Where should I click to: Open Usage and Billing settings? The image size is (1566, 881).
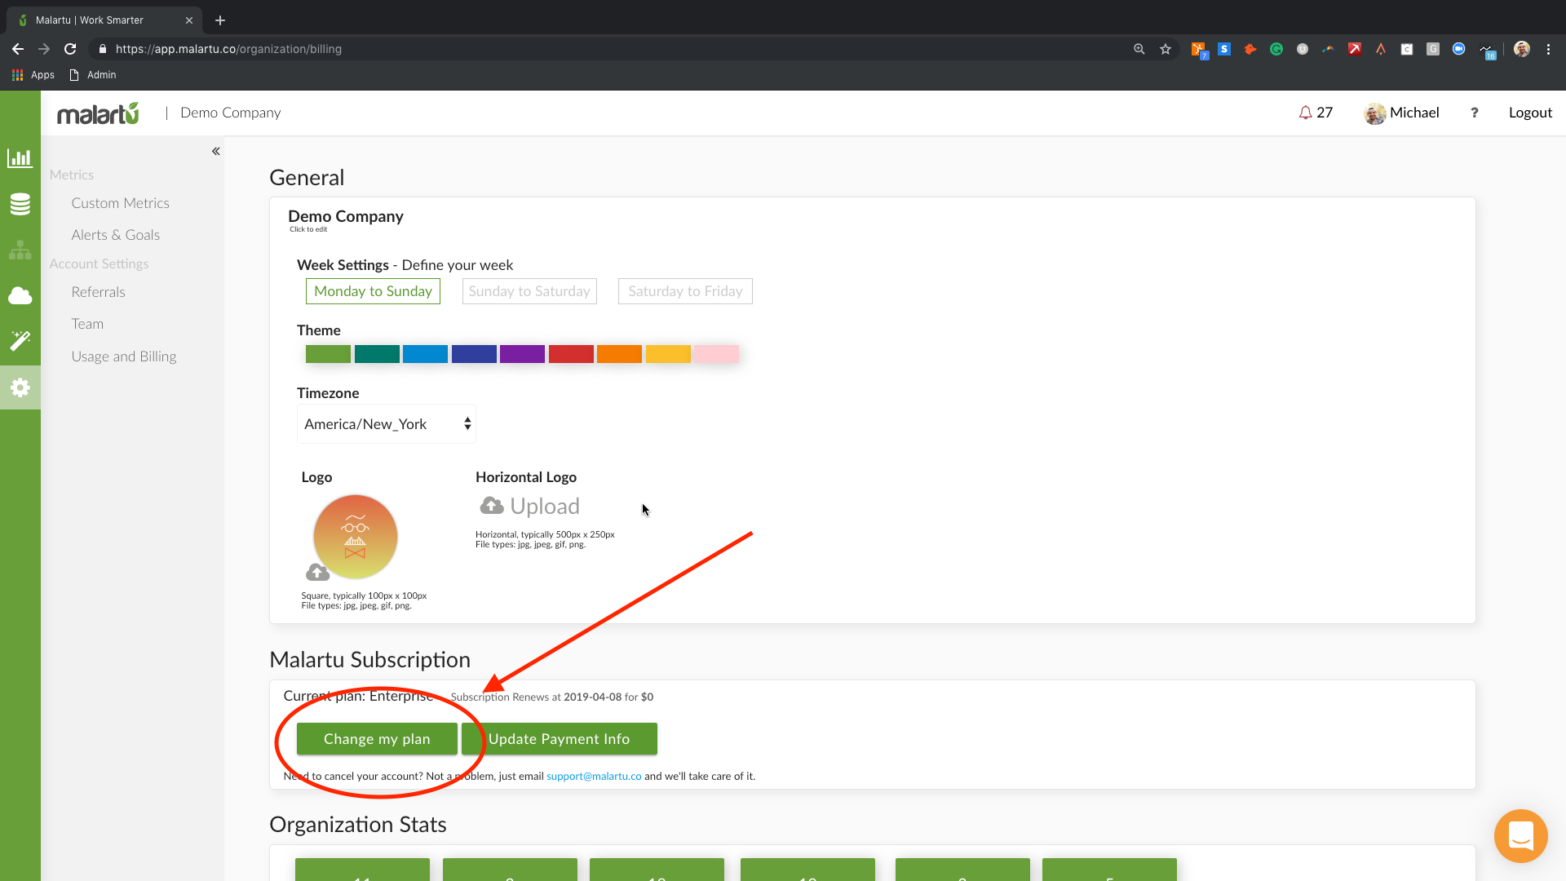123,356
